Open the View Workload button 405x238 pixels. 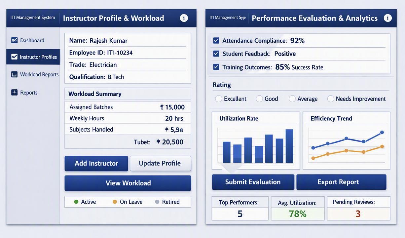coord(128,183)
